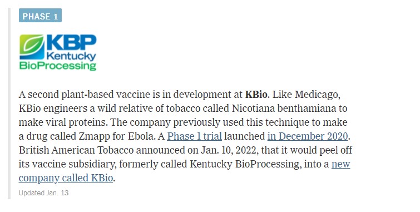420x212 pixels.
Task: Click the word Medicago in the paragraph
Action: tap(317, 95)
